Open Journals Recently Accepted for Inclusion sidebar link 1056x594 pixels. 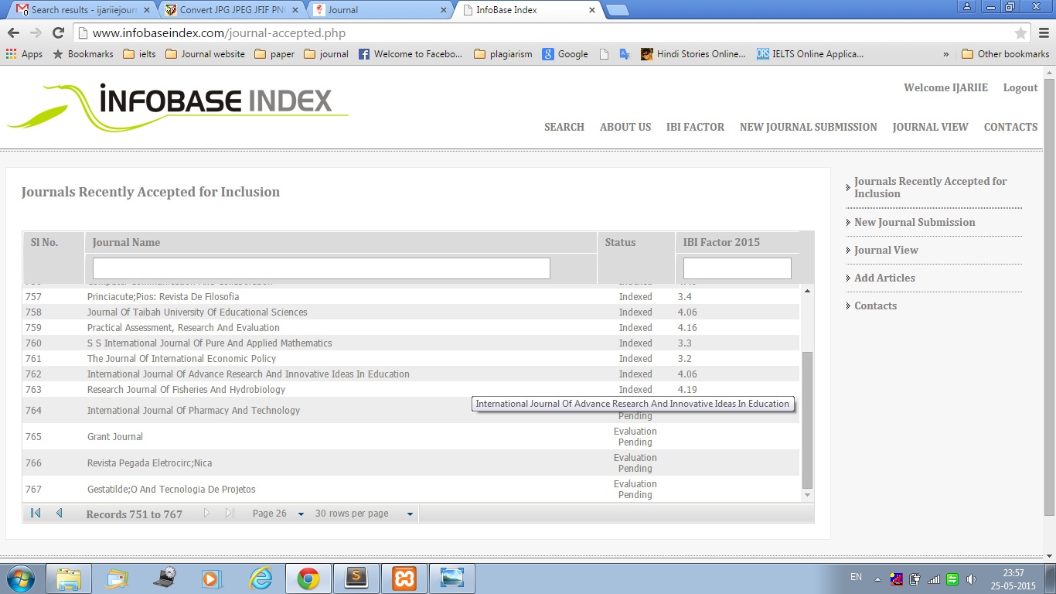click(930, 187)
